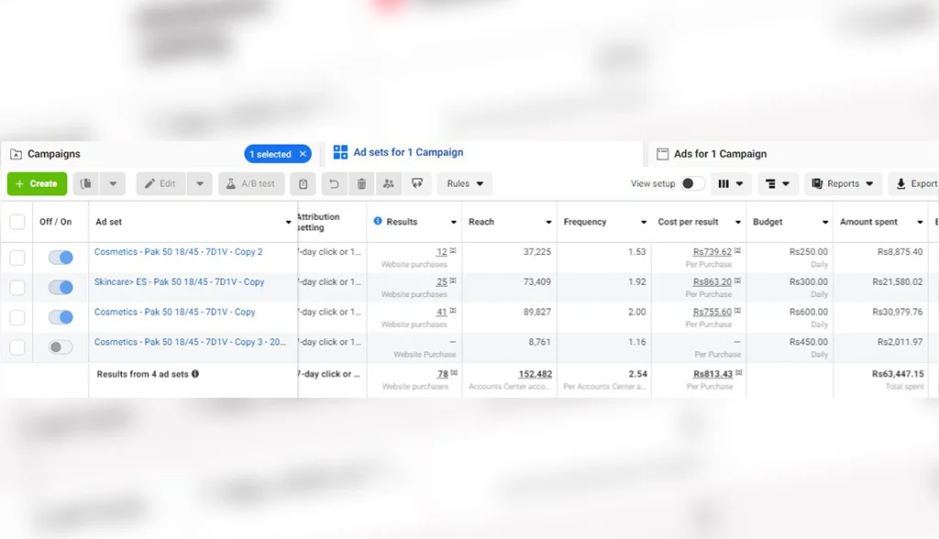The height and width of the screenshot is (539, 939).
Task: Open the Cost per result column dropdown arrow
Action: click(x=737, y=222)
